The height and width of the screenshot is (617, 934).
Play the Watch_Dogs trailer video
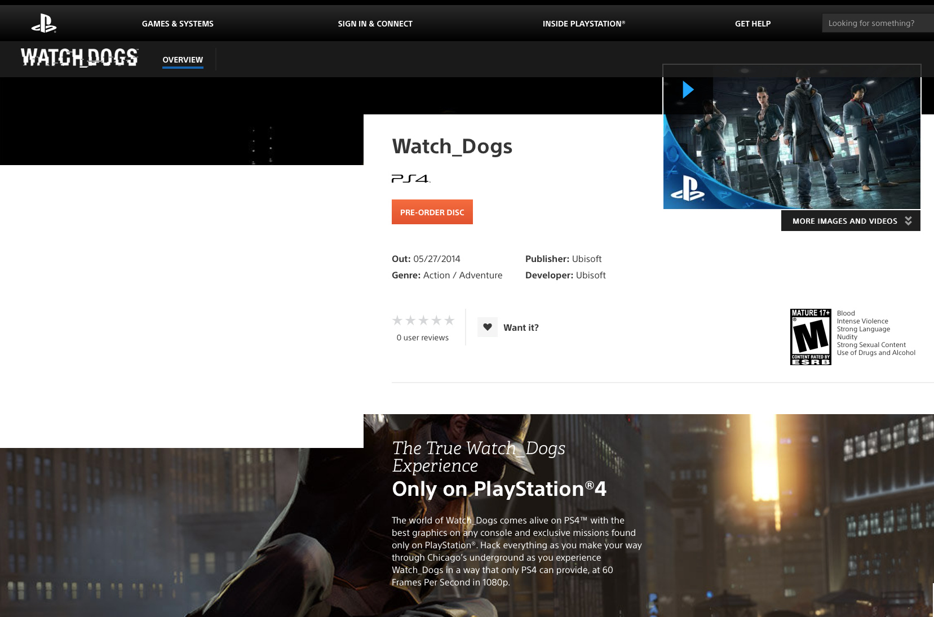(688, 90)
